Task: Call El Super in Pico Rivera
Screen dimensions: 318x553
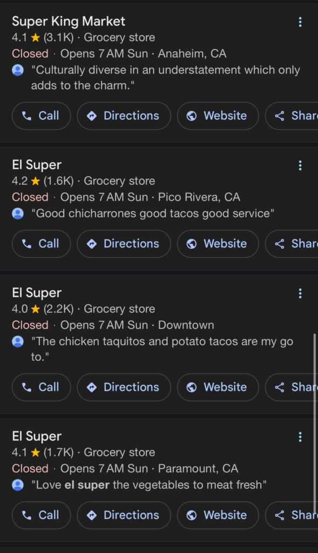Action: 41,244
